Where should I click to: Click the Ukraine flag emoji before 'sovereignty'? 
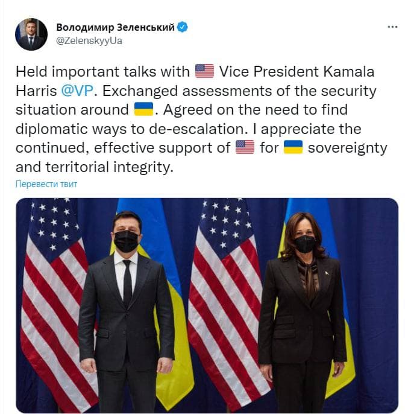[x=293, y=147]
